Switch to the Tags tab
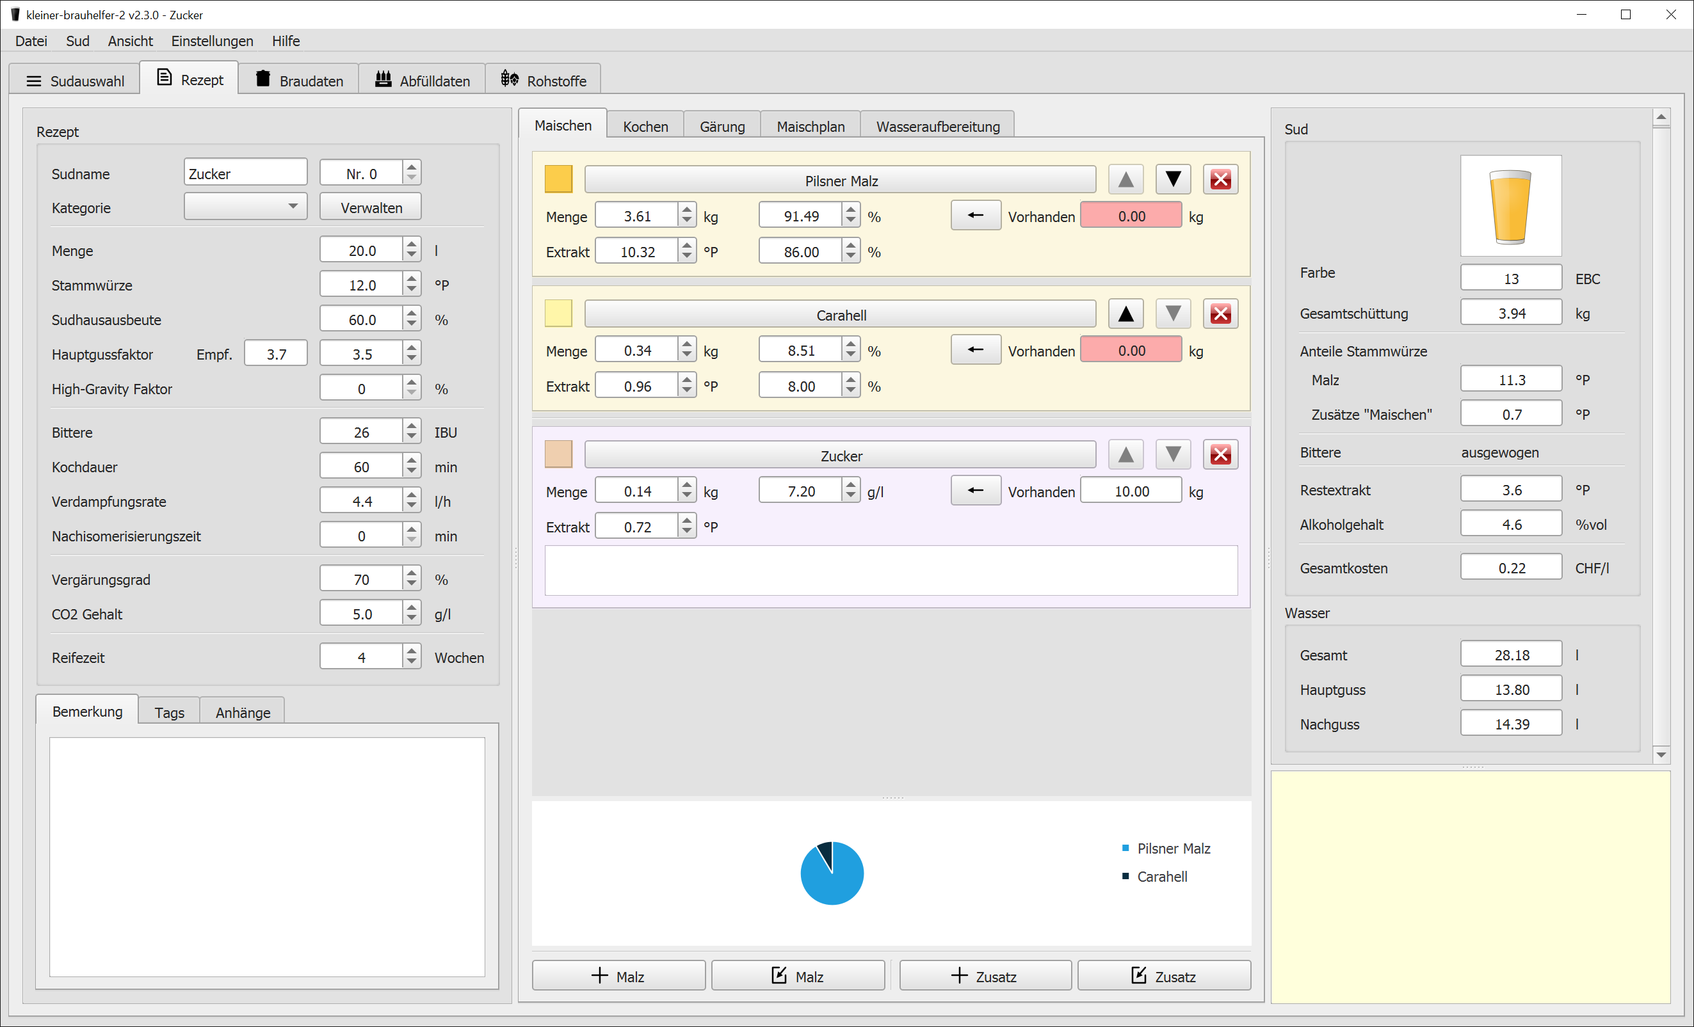The image size is (1694, 1027). 169,712
